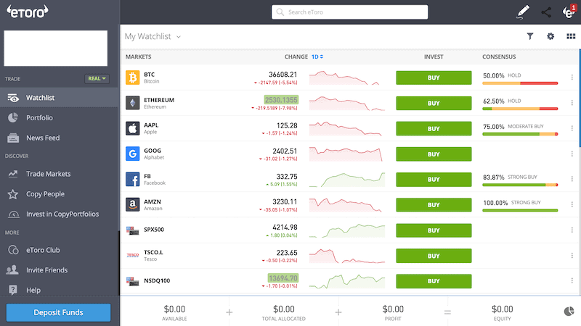Click the FB price chart sparkline

click(347, 180)
